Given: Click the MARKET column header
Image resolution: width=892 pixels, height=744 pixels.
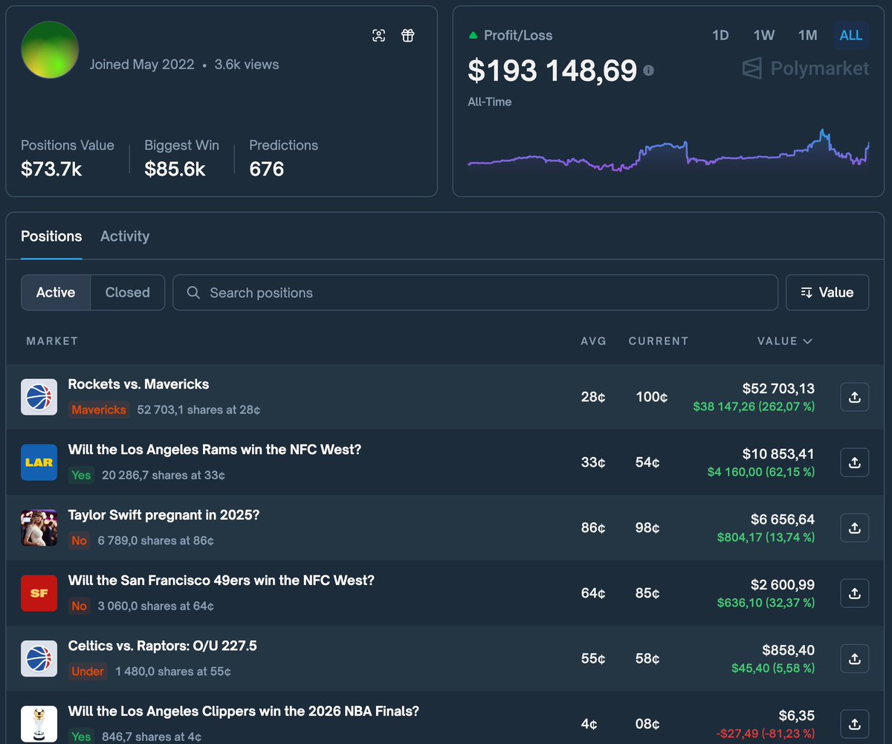Looking at the screenshot, I should pos(52,341).
